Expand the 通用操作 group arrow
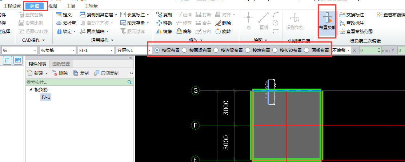This screenshot has height=162, width=405. coord(112,40)
